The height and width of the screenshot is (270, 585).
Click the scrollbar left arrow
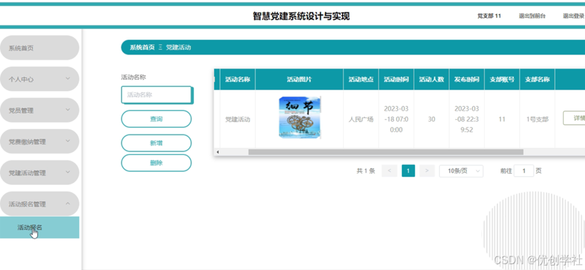click(x=218, y=152)
